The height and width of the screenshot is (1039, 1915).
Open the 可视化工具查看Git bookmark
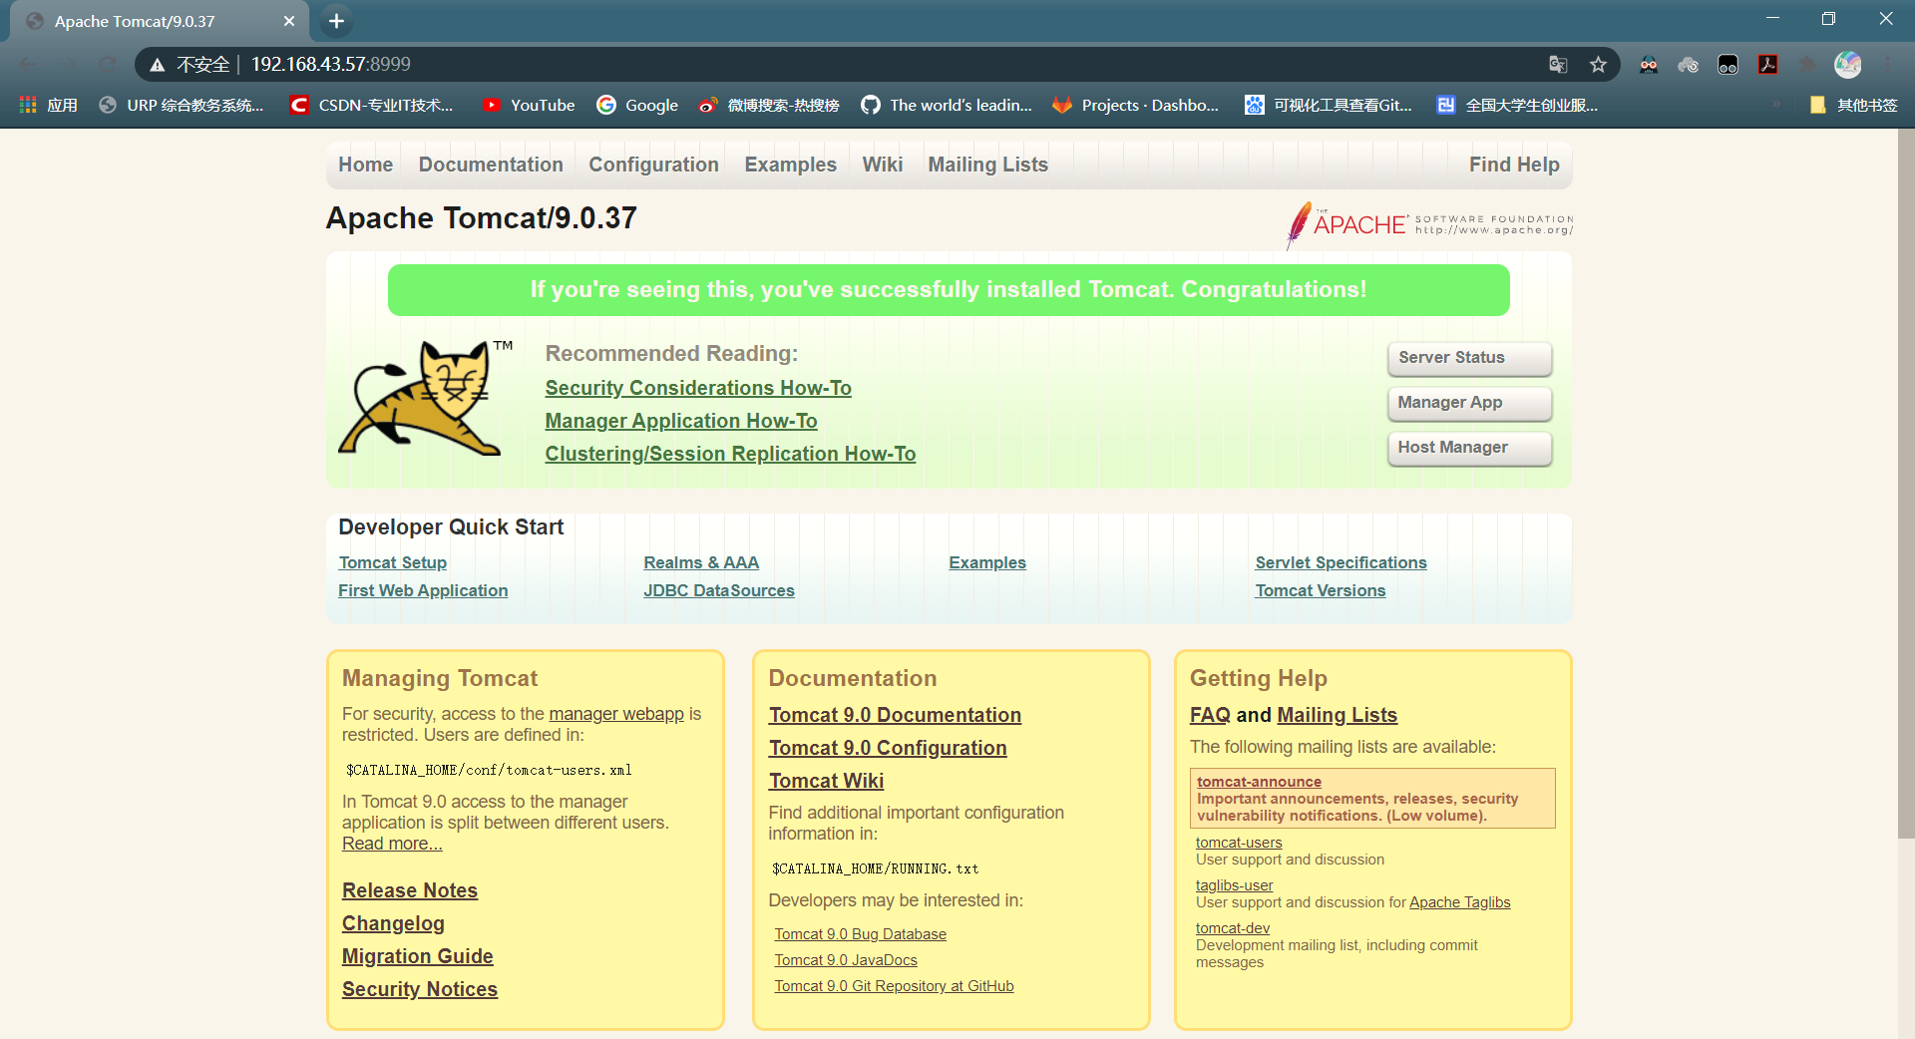point(1329,105)
